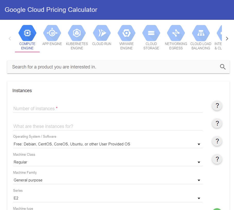Click the Google Cloud Pricing Calculator title

[51, 10]
